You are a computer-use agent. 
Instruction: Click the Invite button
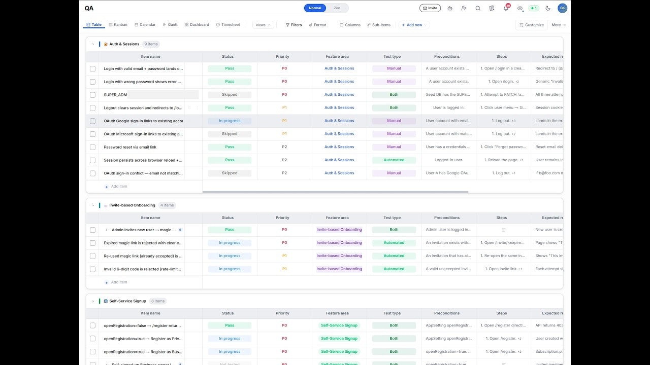430,8
